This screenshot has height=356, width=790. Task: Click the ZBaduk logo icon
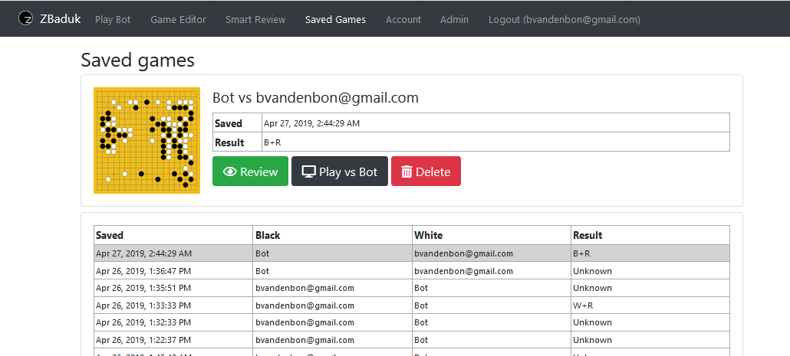26,18
